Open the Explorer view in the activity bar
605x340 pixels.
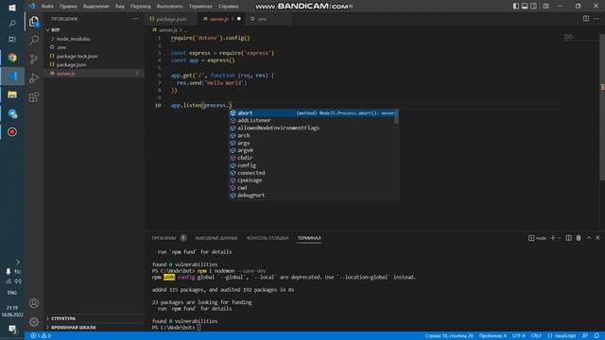(34, 22)
